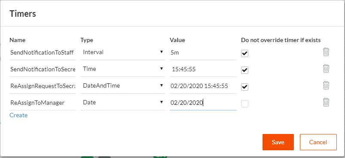Edit the SendNotificationToStaff name field
Screen dimensions: 345x158
pyautogui.click(x=43, y=52)
